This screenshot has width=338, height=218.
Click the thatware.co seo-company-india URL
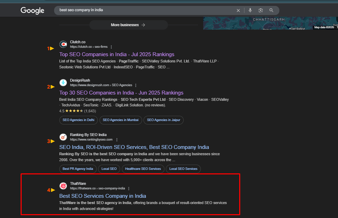click(x=97, y=188)
